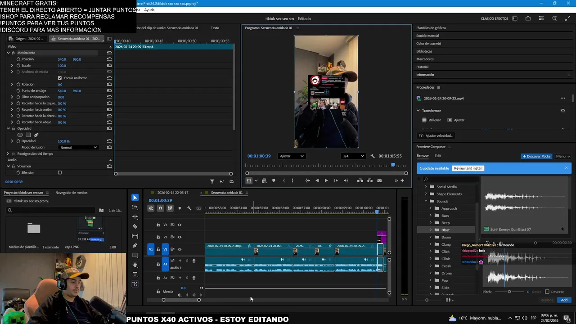The height and width of the screenshot is (324, 576).
Task: Add marker in timeline header
Action: click(x=180, y=208)
